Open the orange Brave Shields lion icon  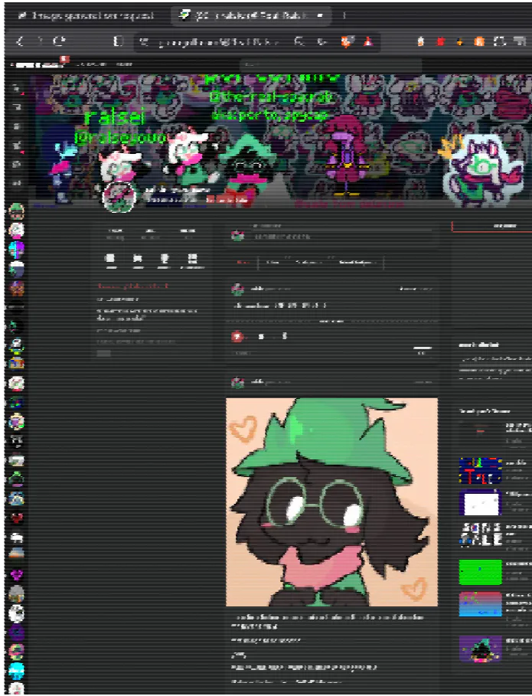348,41
